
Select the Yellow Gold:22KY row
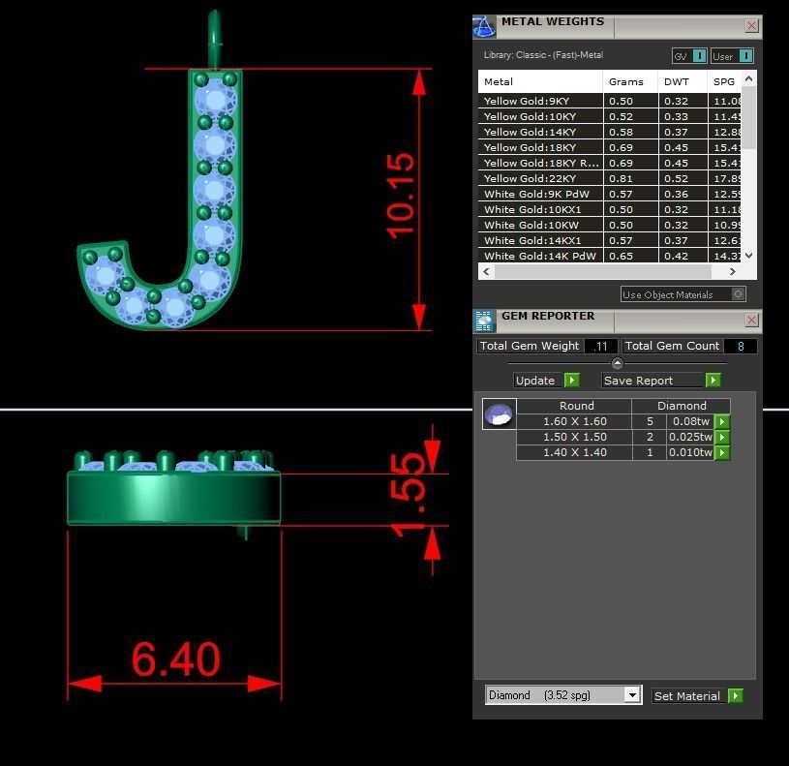(609, 178)
